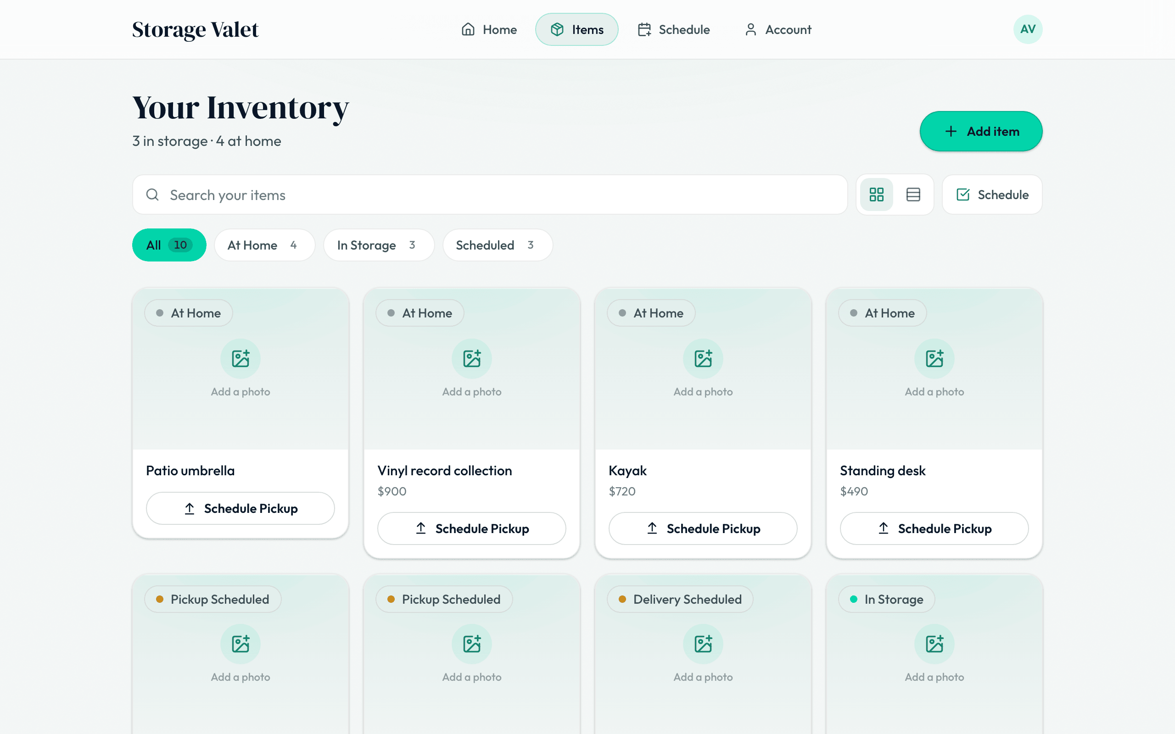Click At Home badge on Kayak card
This screenshot has height=734, width=1175.
point(651,313)
